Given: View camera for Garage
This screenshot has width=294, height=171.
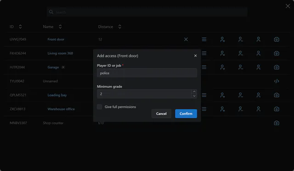Looking at the screenshot, I should (x=277, y=67).
